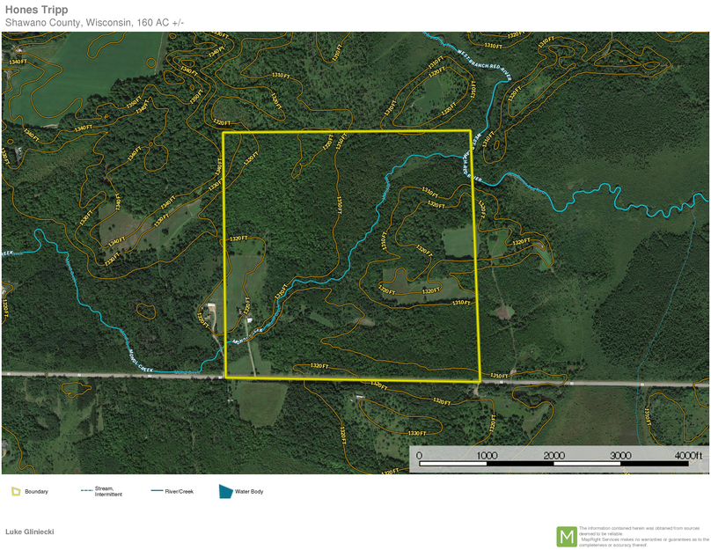
Task: Click the 4000ft label on the scale bar
Action: click(x=689, y=455)
